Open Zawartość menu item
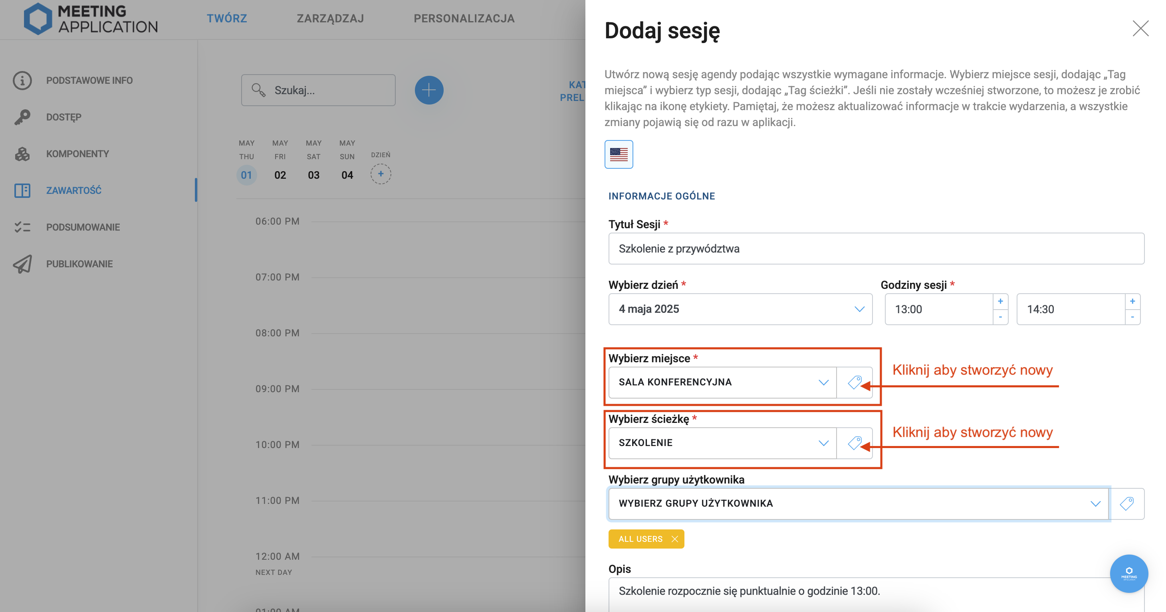Viewport: 1166px width, 612px height. coord(74,190)
